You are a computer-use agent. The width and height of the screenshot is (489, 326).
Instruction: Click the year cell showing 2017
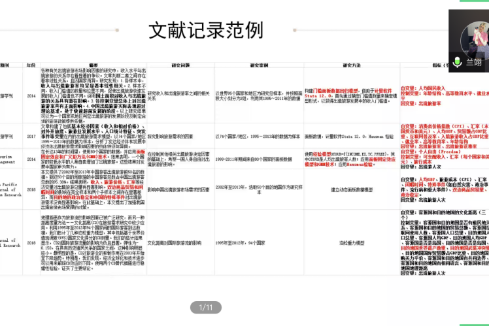(x=31, y=136)
